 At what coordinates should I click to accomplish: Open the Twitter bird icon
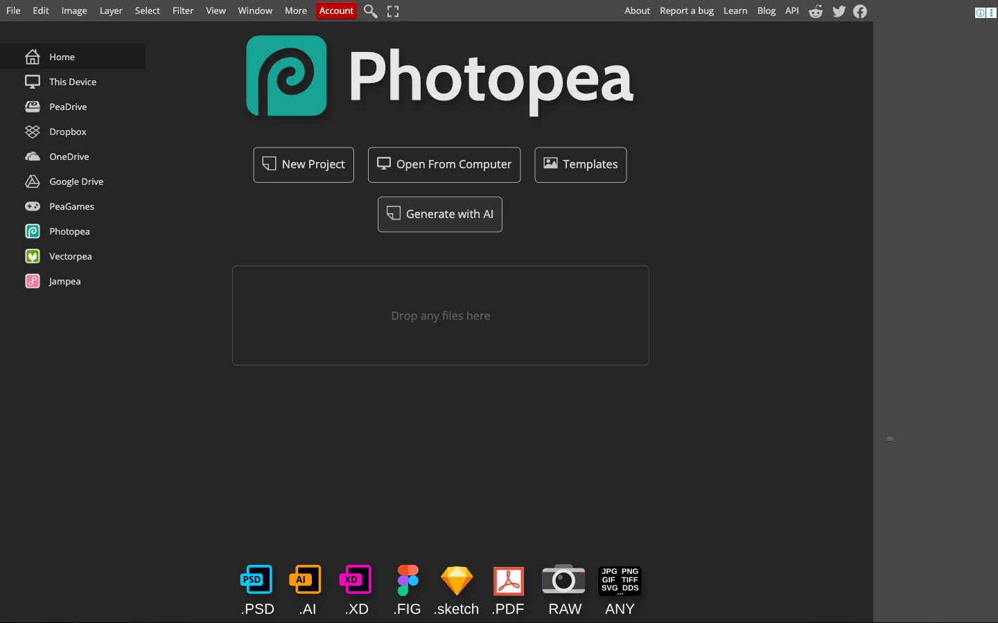click(x=839, y=11)
